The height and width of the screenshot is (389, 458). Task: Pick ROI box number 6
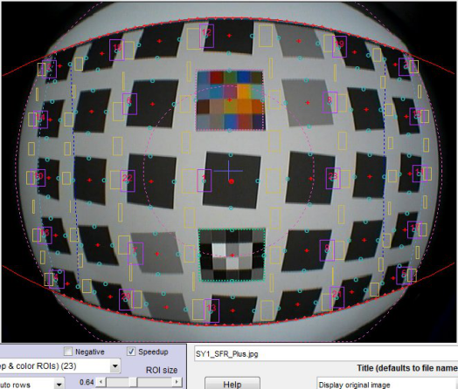point(129,104)
